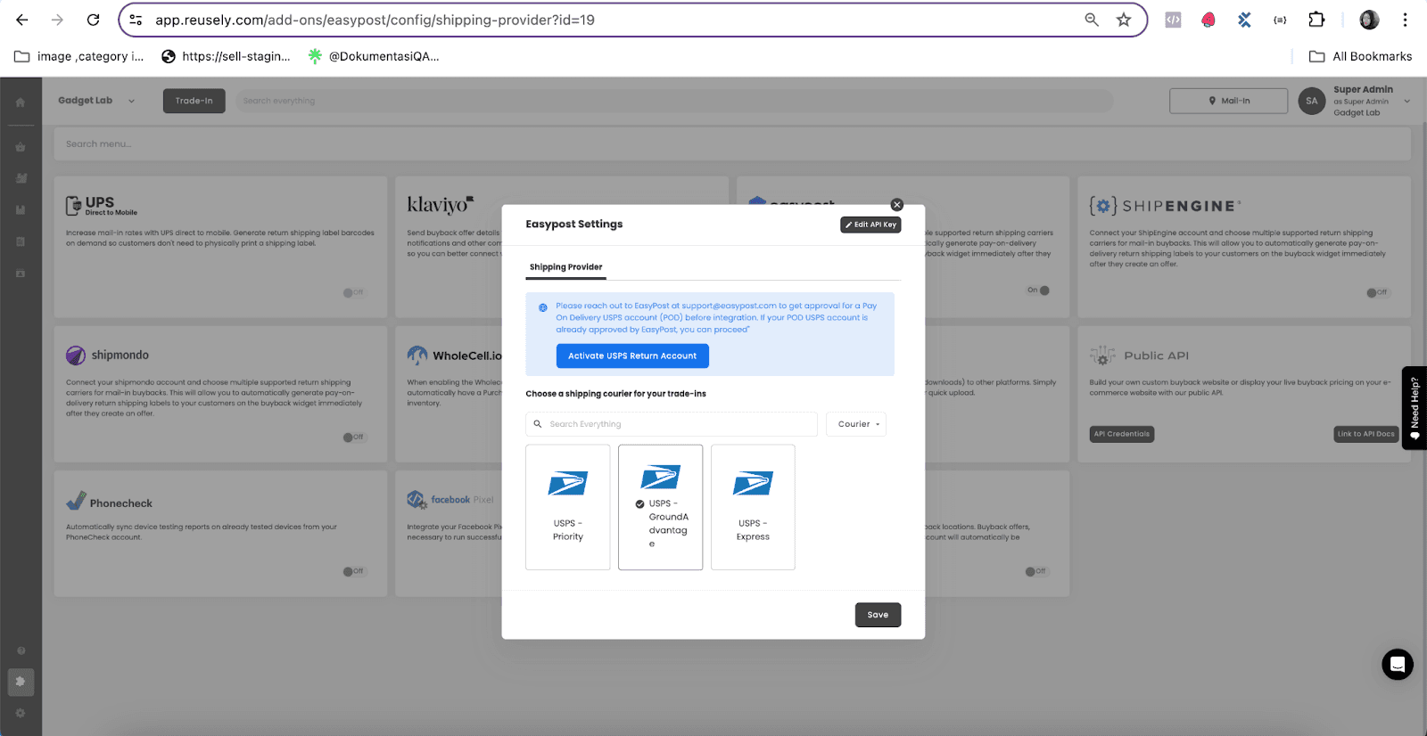Click the 'shipmondo' card heading

[120, 356]
